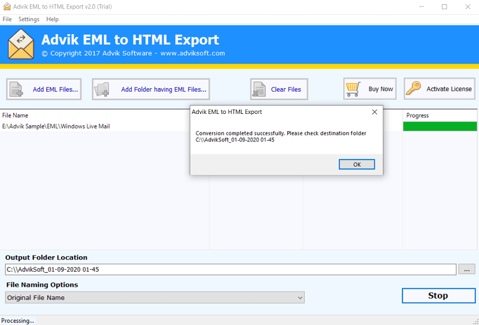Maximize the Advik application window

tap(444, 7)
